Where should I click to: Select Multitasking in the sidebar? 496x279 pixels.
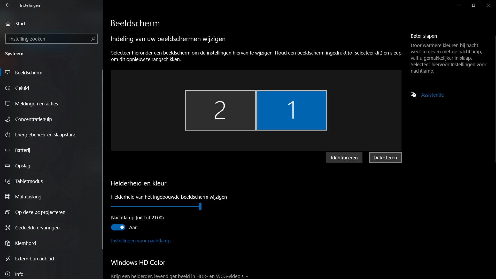pyautogui.click(x=28, y=197)
